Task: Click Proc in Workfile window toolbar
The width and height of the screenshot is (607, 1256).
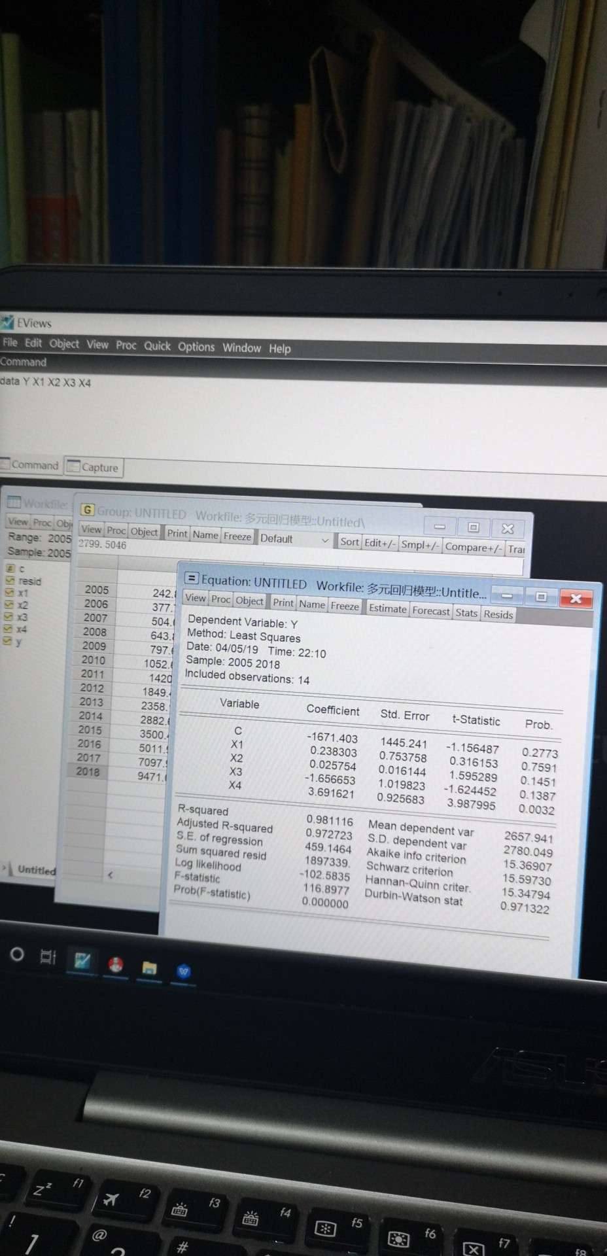Action: pyautogui.click(x=43, y=523)
